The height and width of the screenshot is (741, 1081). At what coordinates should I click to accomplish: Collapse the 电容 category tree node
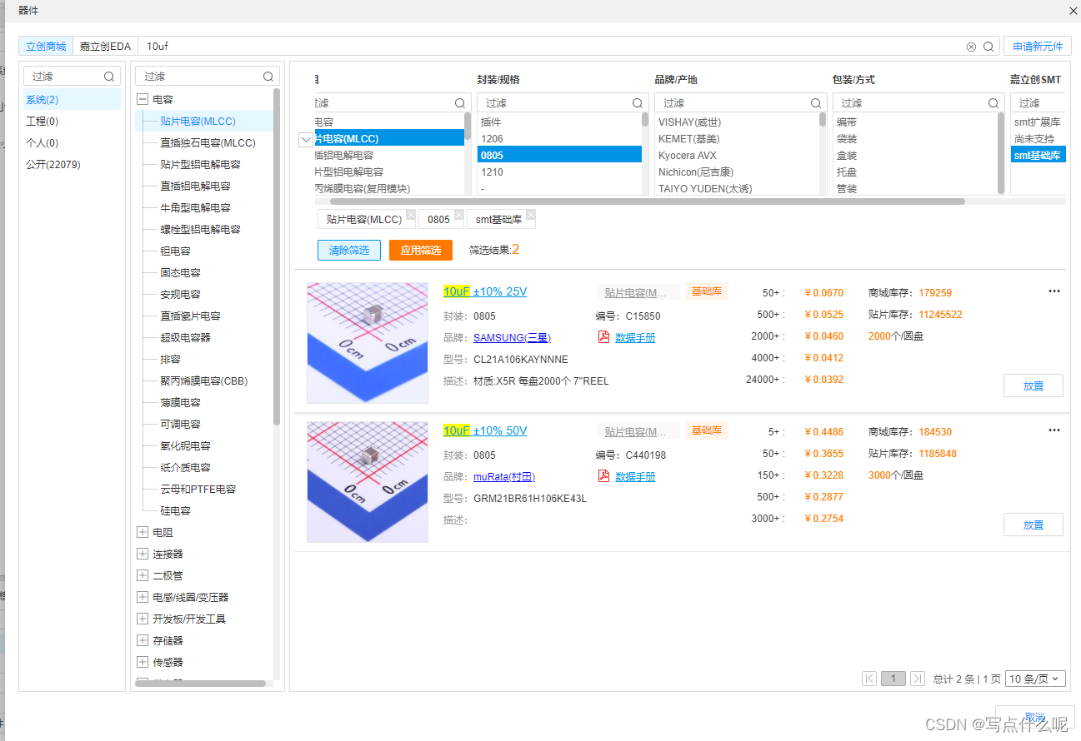click(x=142, y=99)
